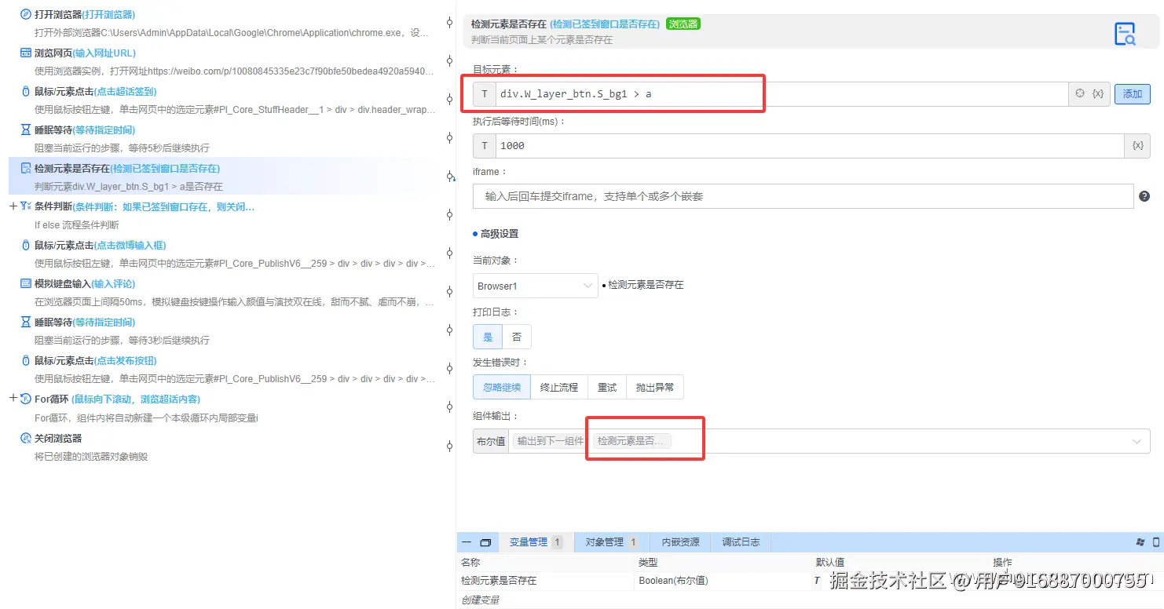Click the device icon at bottom panel far right
This screenshot has width=1164, height=609.
(x=1156, y=542)
